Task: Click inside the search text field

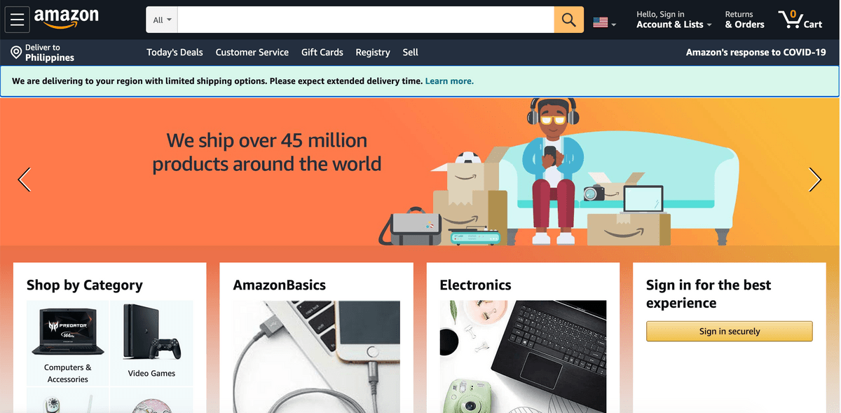Action: point(366,20)
